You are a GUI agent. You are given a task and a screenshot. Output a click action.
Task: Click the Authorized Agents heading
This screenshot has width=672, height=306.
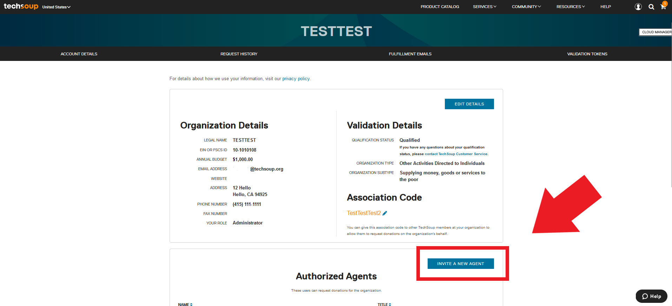336,276
